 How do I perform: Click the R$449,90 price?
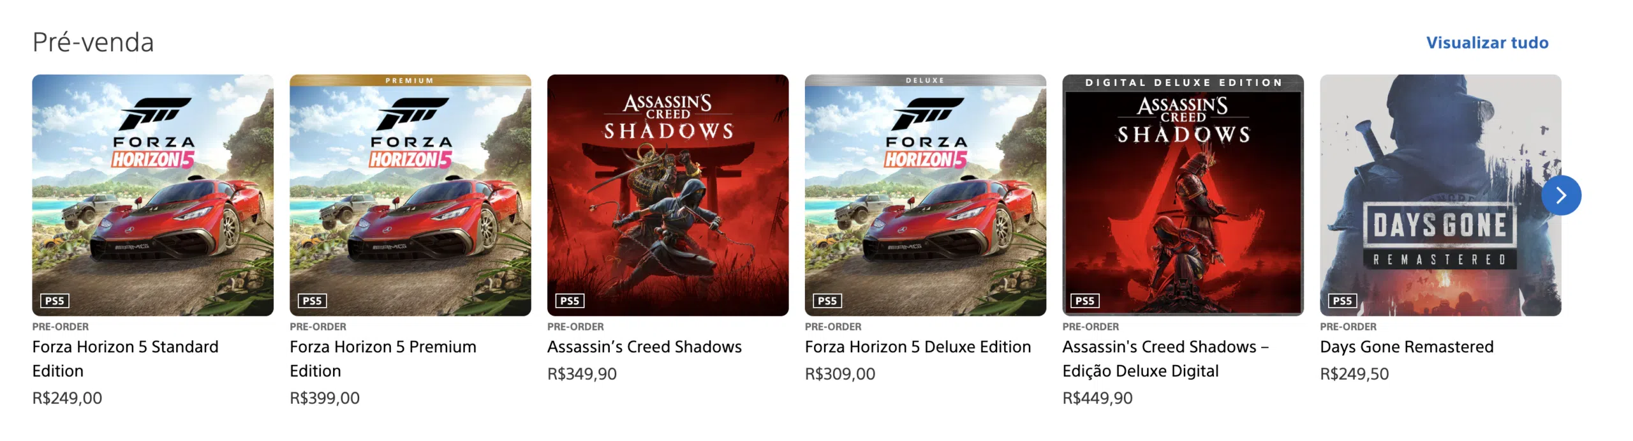coord(1097,398)
